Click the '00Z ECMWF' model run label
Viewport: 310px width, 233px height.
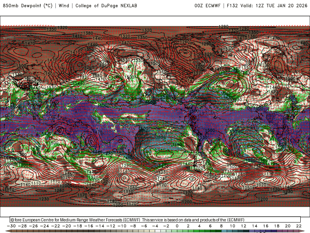[207, 5]
